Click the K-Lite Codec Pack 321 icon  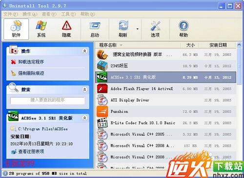coord(102,123)
